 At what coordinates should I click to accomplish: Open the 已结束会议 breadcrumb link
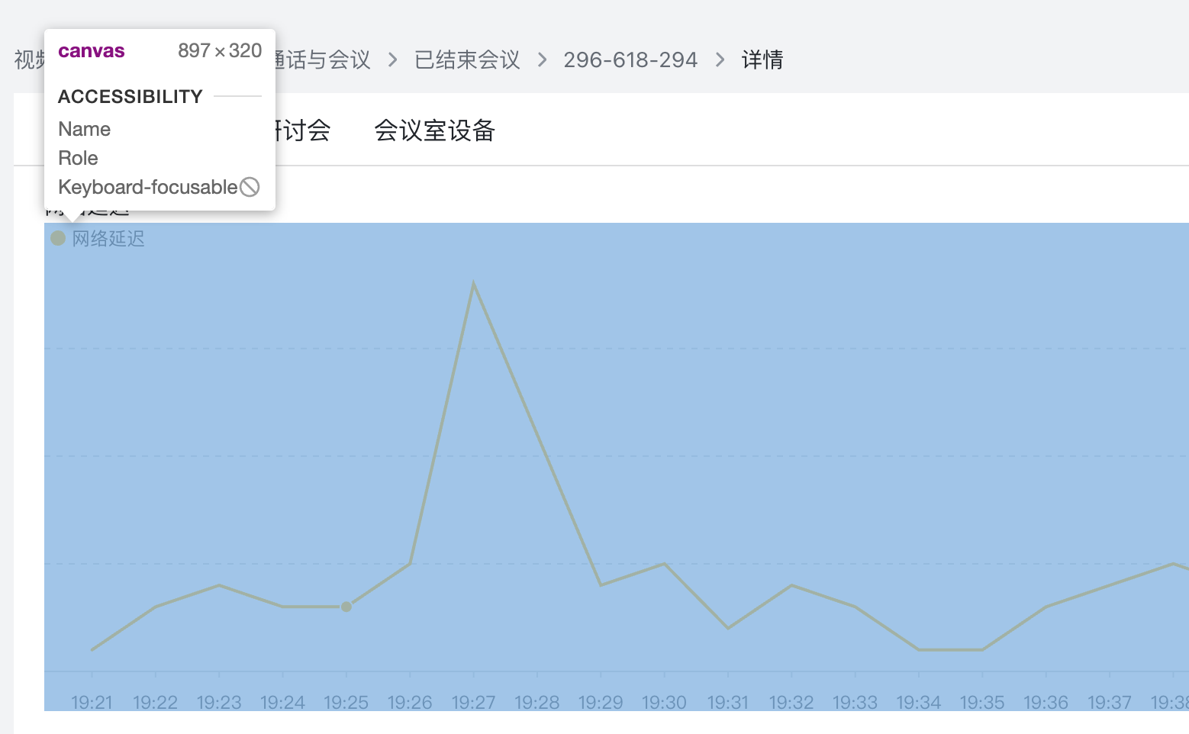[466, 60]
